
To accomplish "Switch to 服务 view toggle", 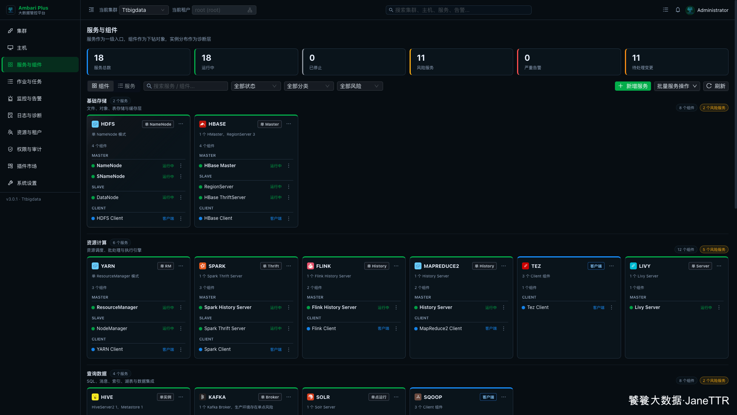I will click(127, 86).
